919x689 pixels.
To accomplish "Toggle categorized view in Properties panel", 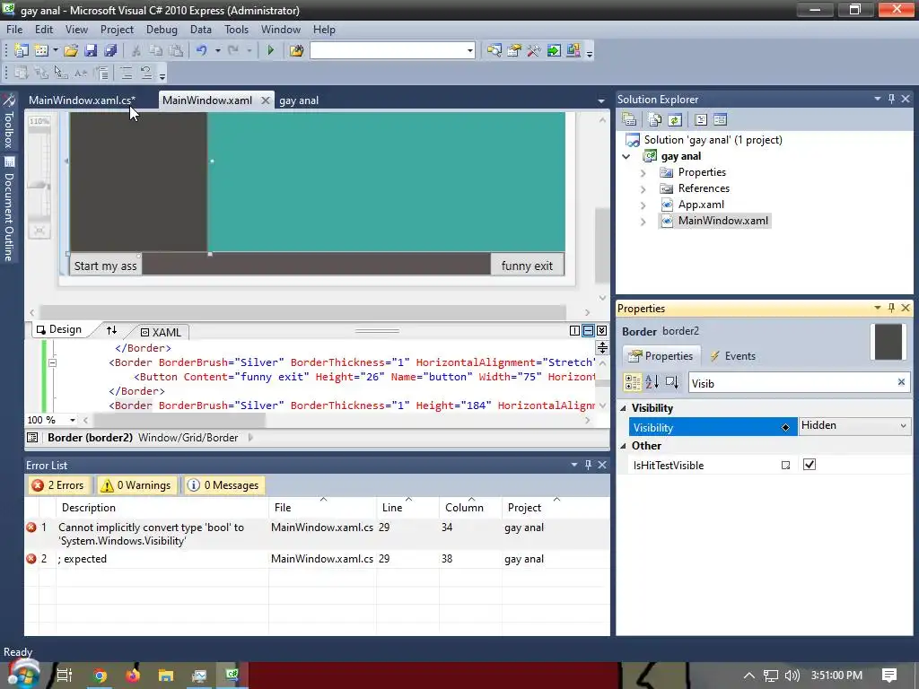I will [x=633, y=382].
